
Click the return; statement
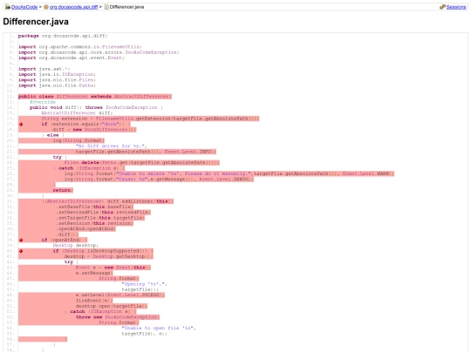[x=63, y=190]
